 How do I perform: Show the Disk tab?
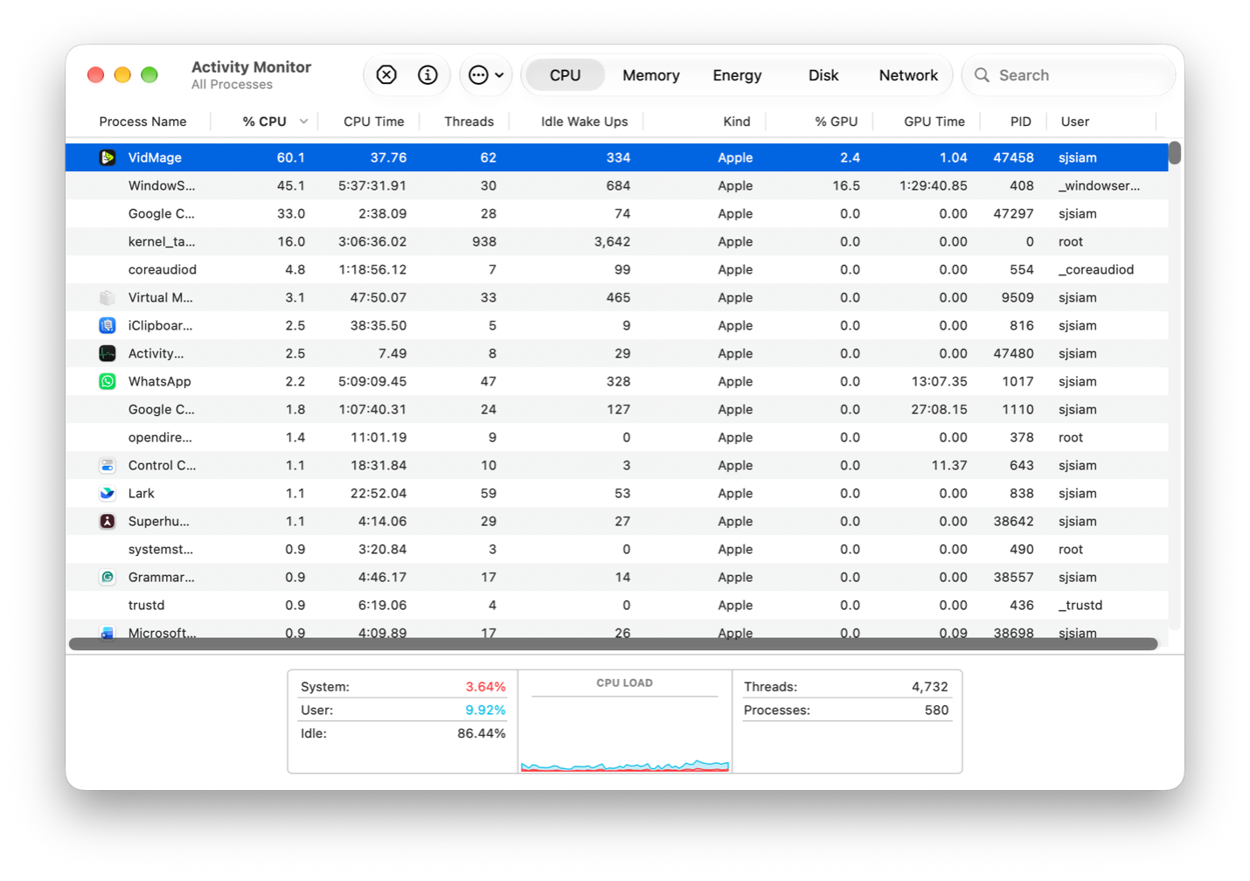(823, 75)
